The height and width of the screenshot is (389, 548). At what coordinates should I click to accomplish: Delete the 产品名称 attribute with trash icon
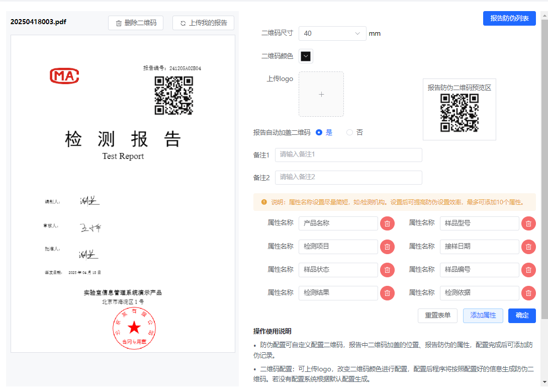pos(387,223)
